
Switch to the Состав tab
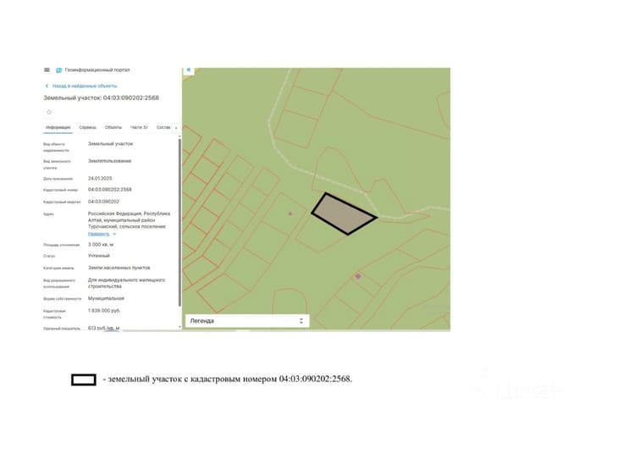pos(163,127)
